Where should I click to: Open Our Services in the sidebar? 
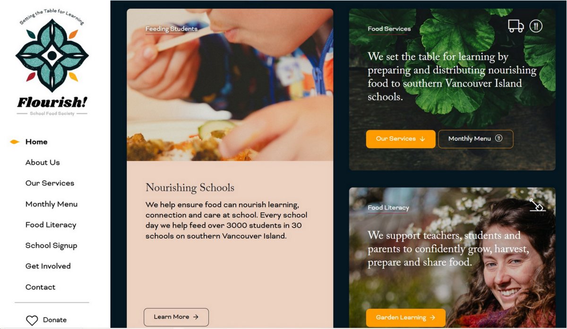coord(50,183)
